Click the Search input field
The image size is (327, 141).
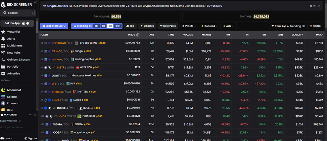(18, 13)
